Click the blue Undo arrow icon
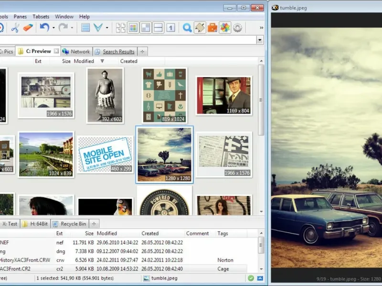This screenshot has height=286, width=382. [x=44, y=28]
